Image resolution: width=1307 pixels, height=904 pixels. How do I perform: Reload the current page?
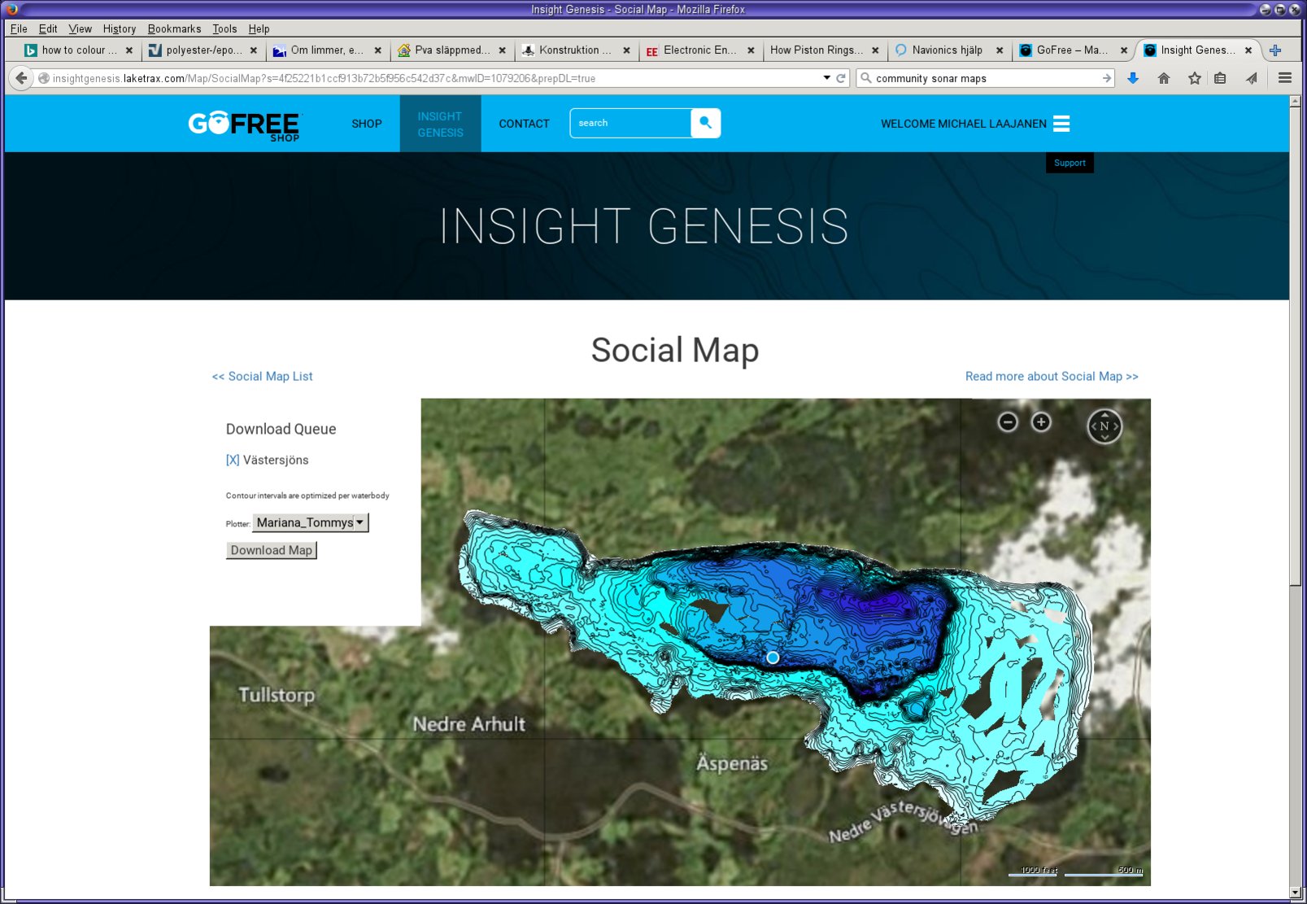point(841,78)
